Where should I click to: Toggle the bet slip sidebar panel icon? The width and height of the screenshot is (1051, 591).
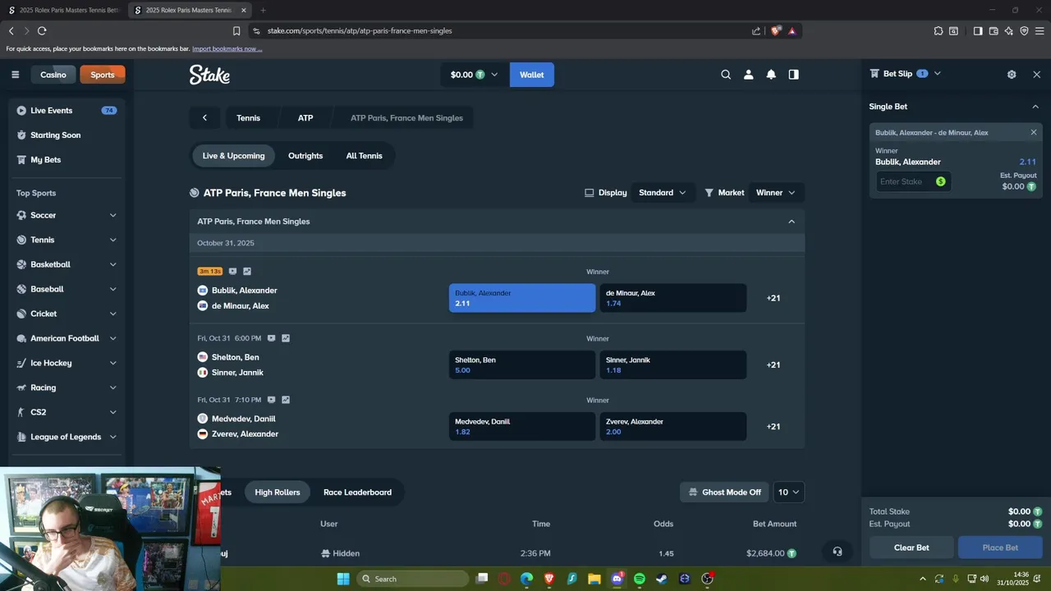tap(793, 75)
